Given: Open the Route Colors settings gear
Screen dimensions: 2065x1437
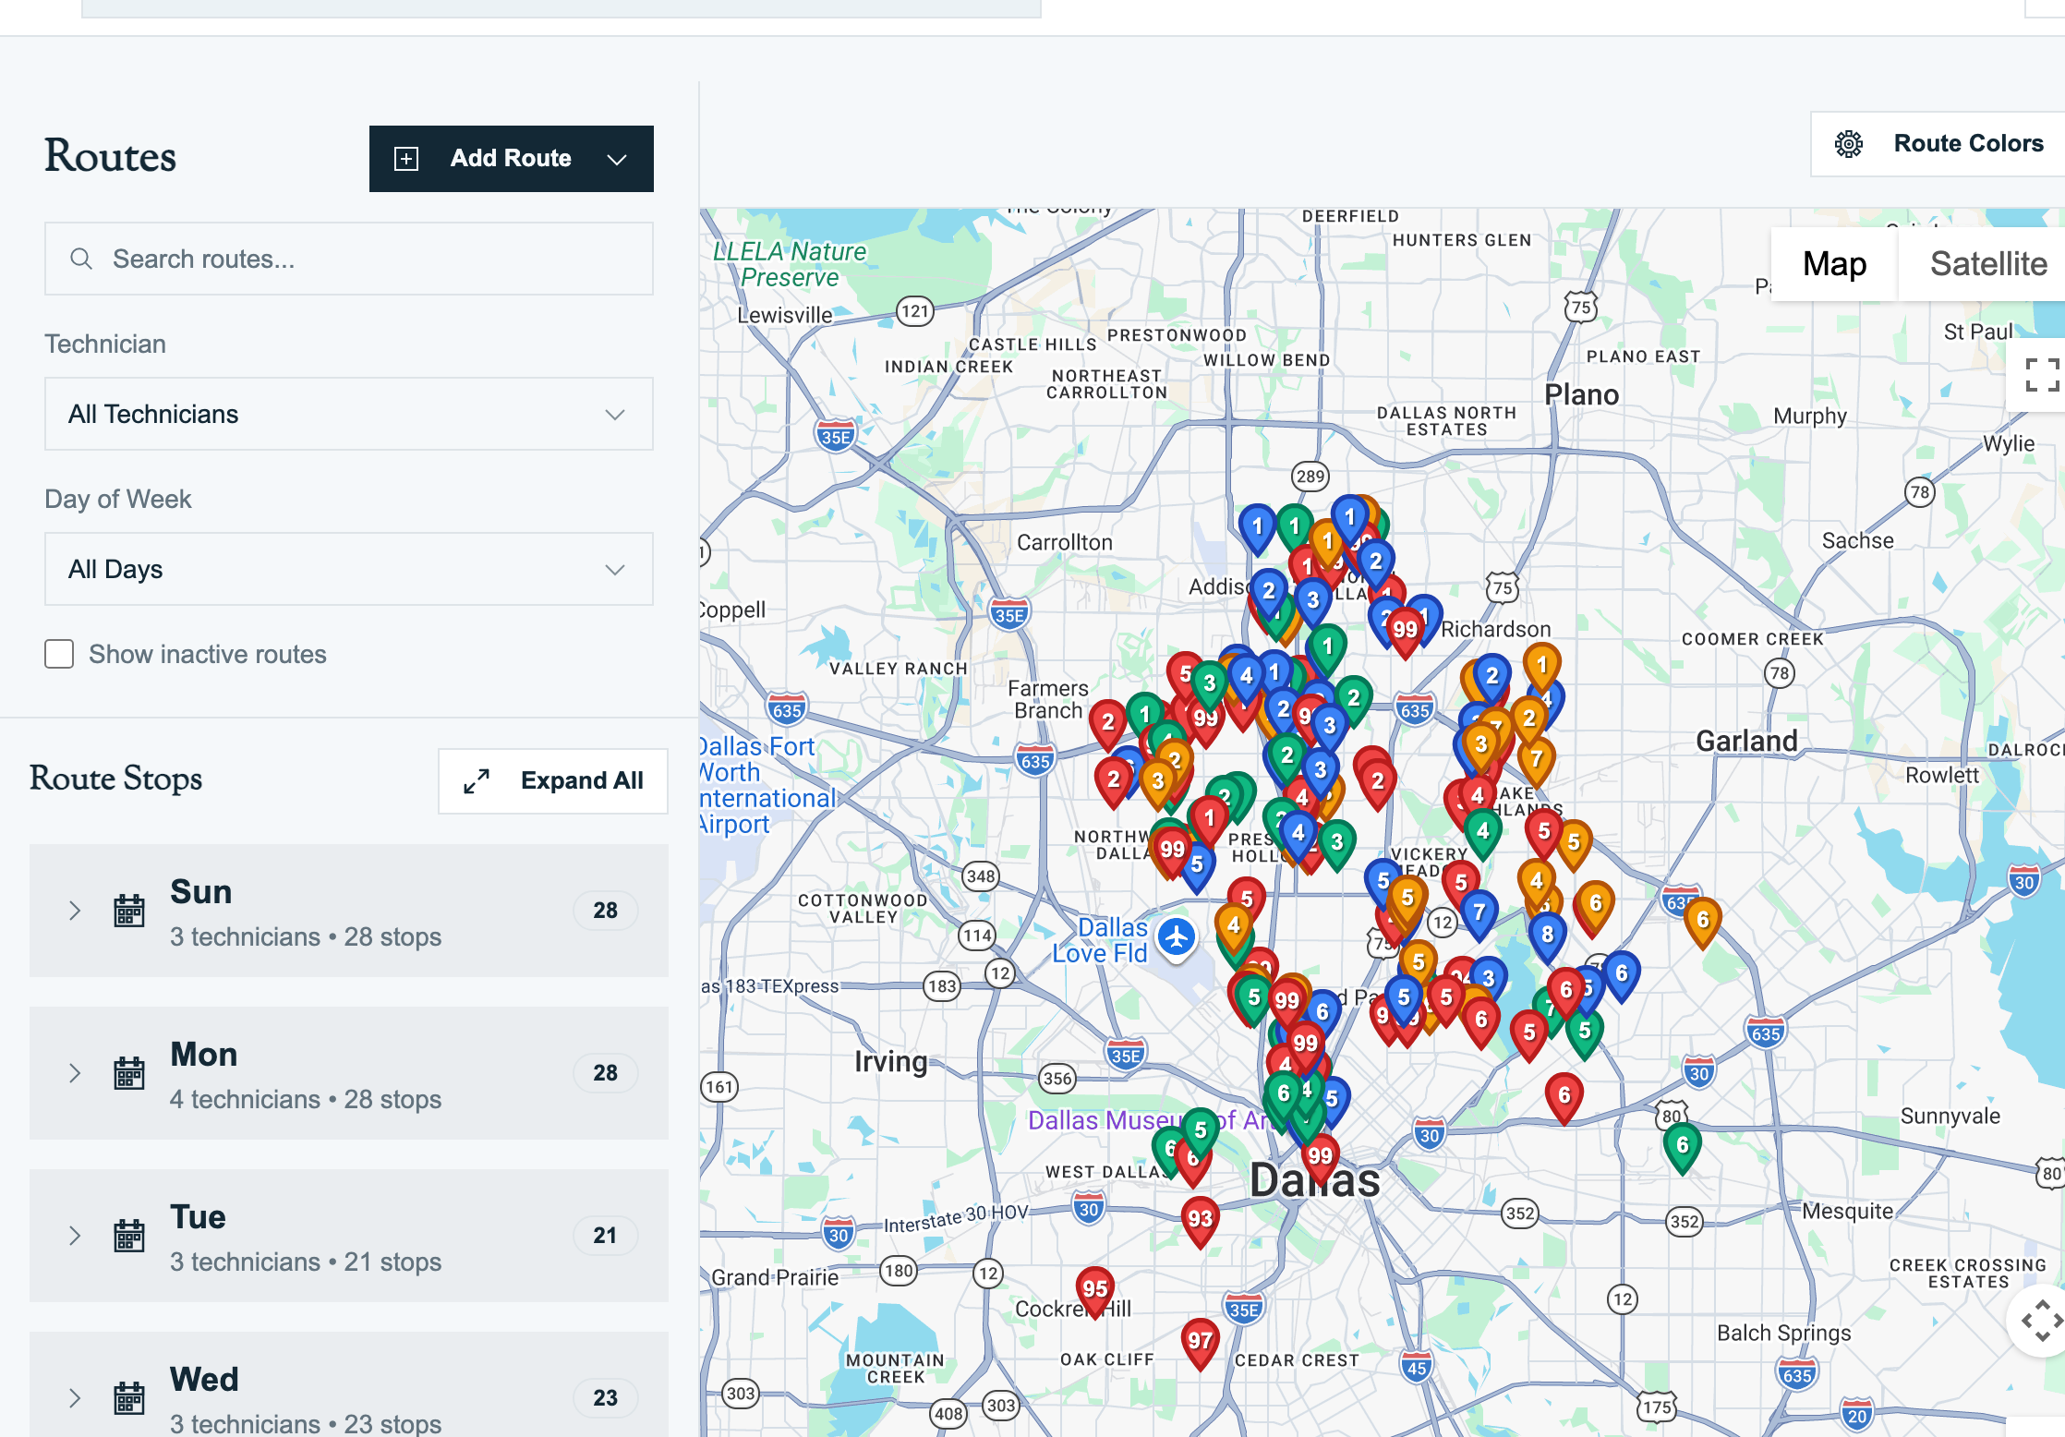Looking at the screenshot, I should coord(1848,144).
